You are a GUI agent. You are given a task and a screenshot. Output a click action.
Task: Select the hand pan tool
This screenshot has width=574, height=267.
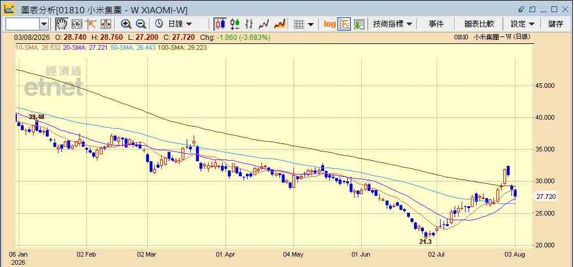click(61, 24)
